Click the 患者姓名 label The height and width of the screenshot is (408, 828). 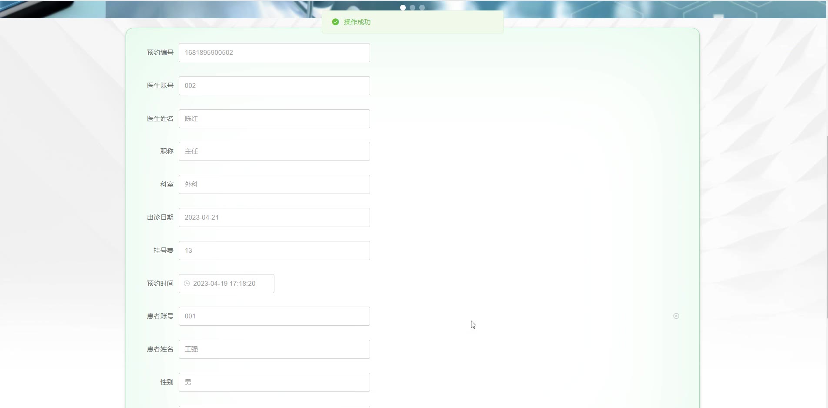(x=160, y=349)
